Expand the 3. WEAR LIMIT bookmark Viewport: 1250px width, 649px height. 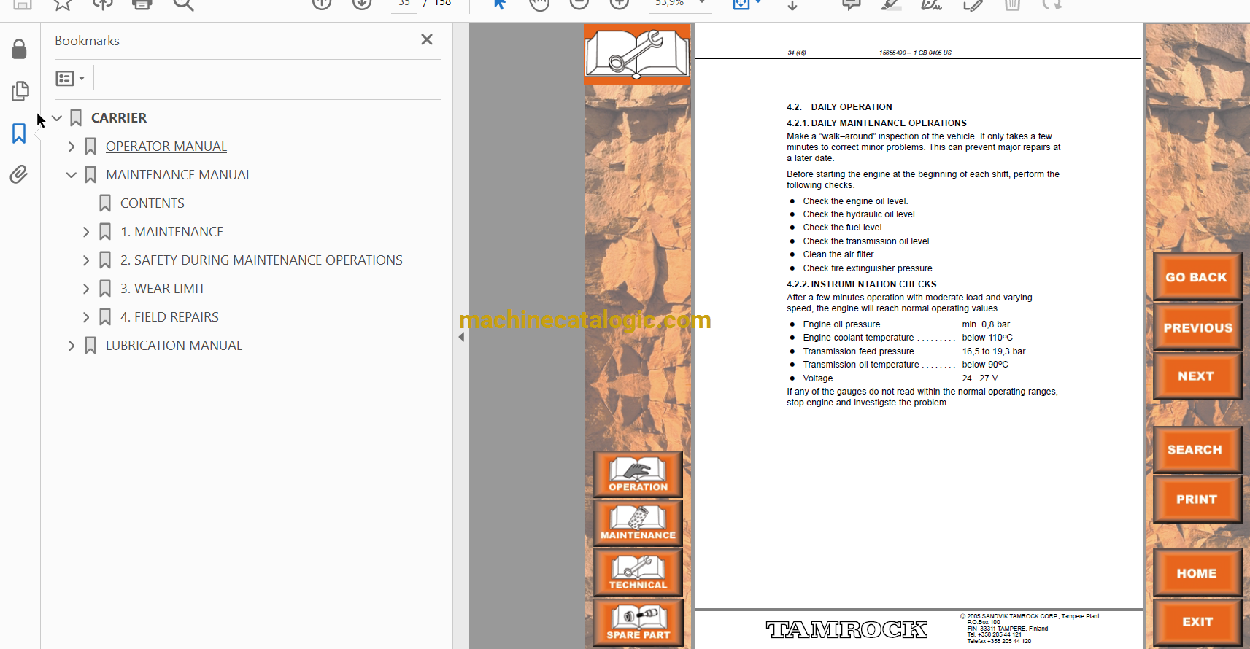[x=86, y=289]
